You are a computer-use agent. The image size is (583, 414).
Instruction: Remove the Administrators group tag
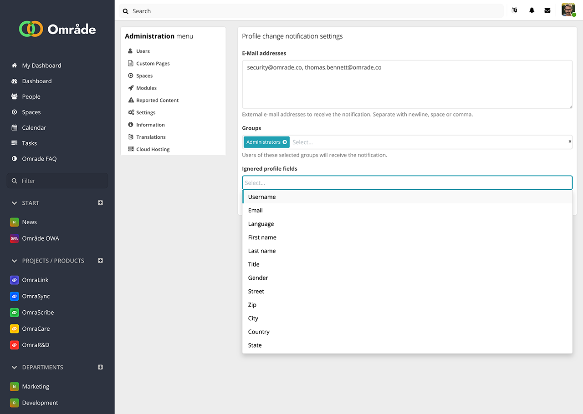285,142
